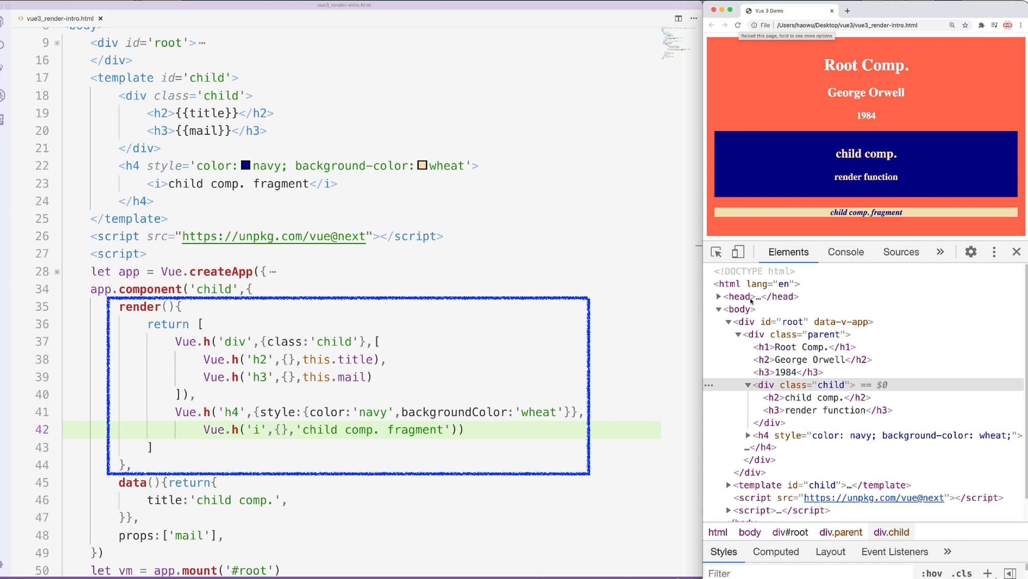Viewport: 1028px width, 579px height.
Task: Open DevTools settings gear
Action: [x=970, y=252]
